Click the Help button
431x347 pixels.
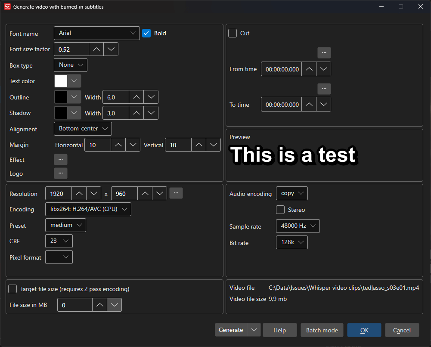point(279,330)
